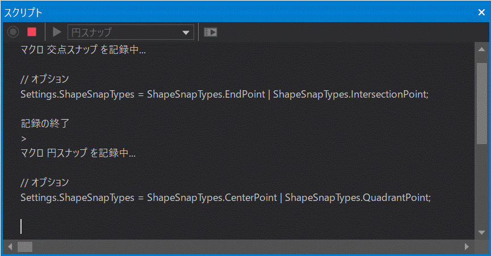Click the horizontal scrollbar thumb

(x=25, y=247)
